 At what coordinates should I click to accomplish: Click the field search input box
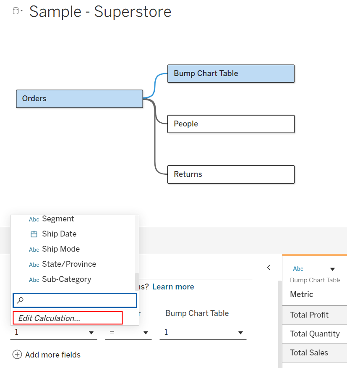click(75, 300)
